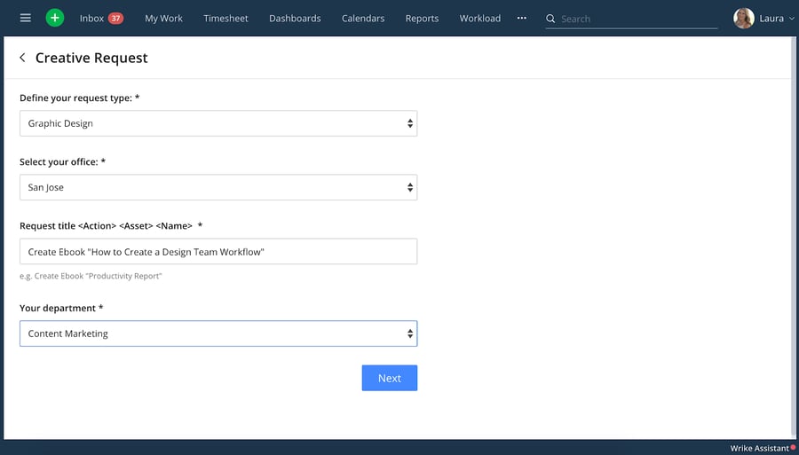Click the Inbox 37 notification badge

coord(115,18)
